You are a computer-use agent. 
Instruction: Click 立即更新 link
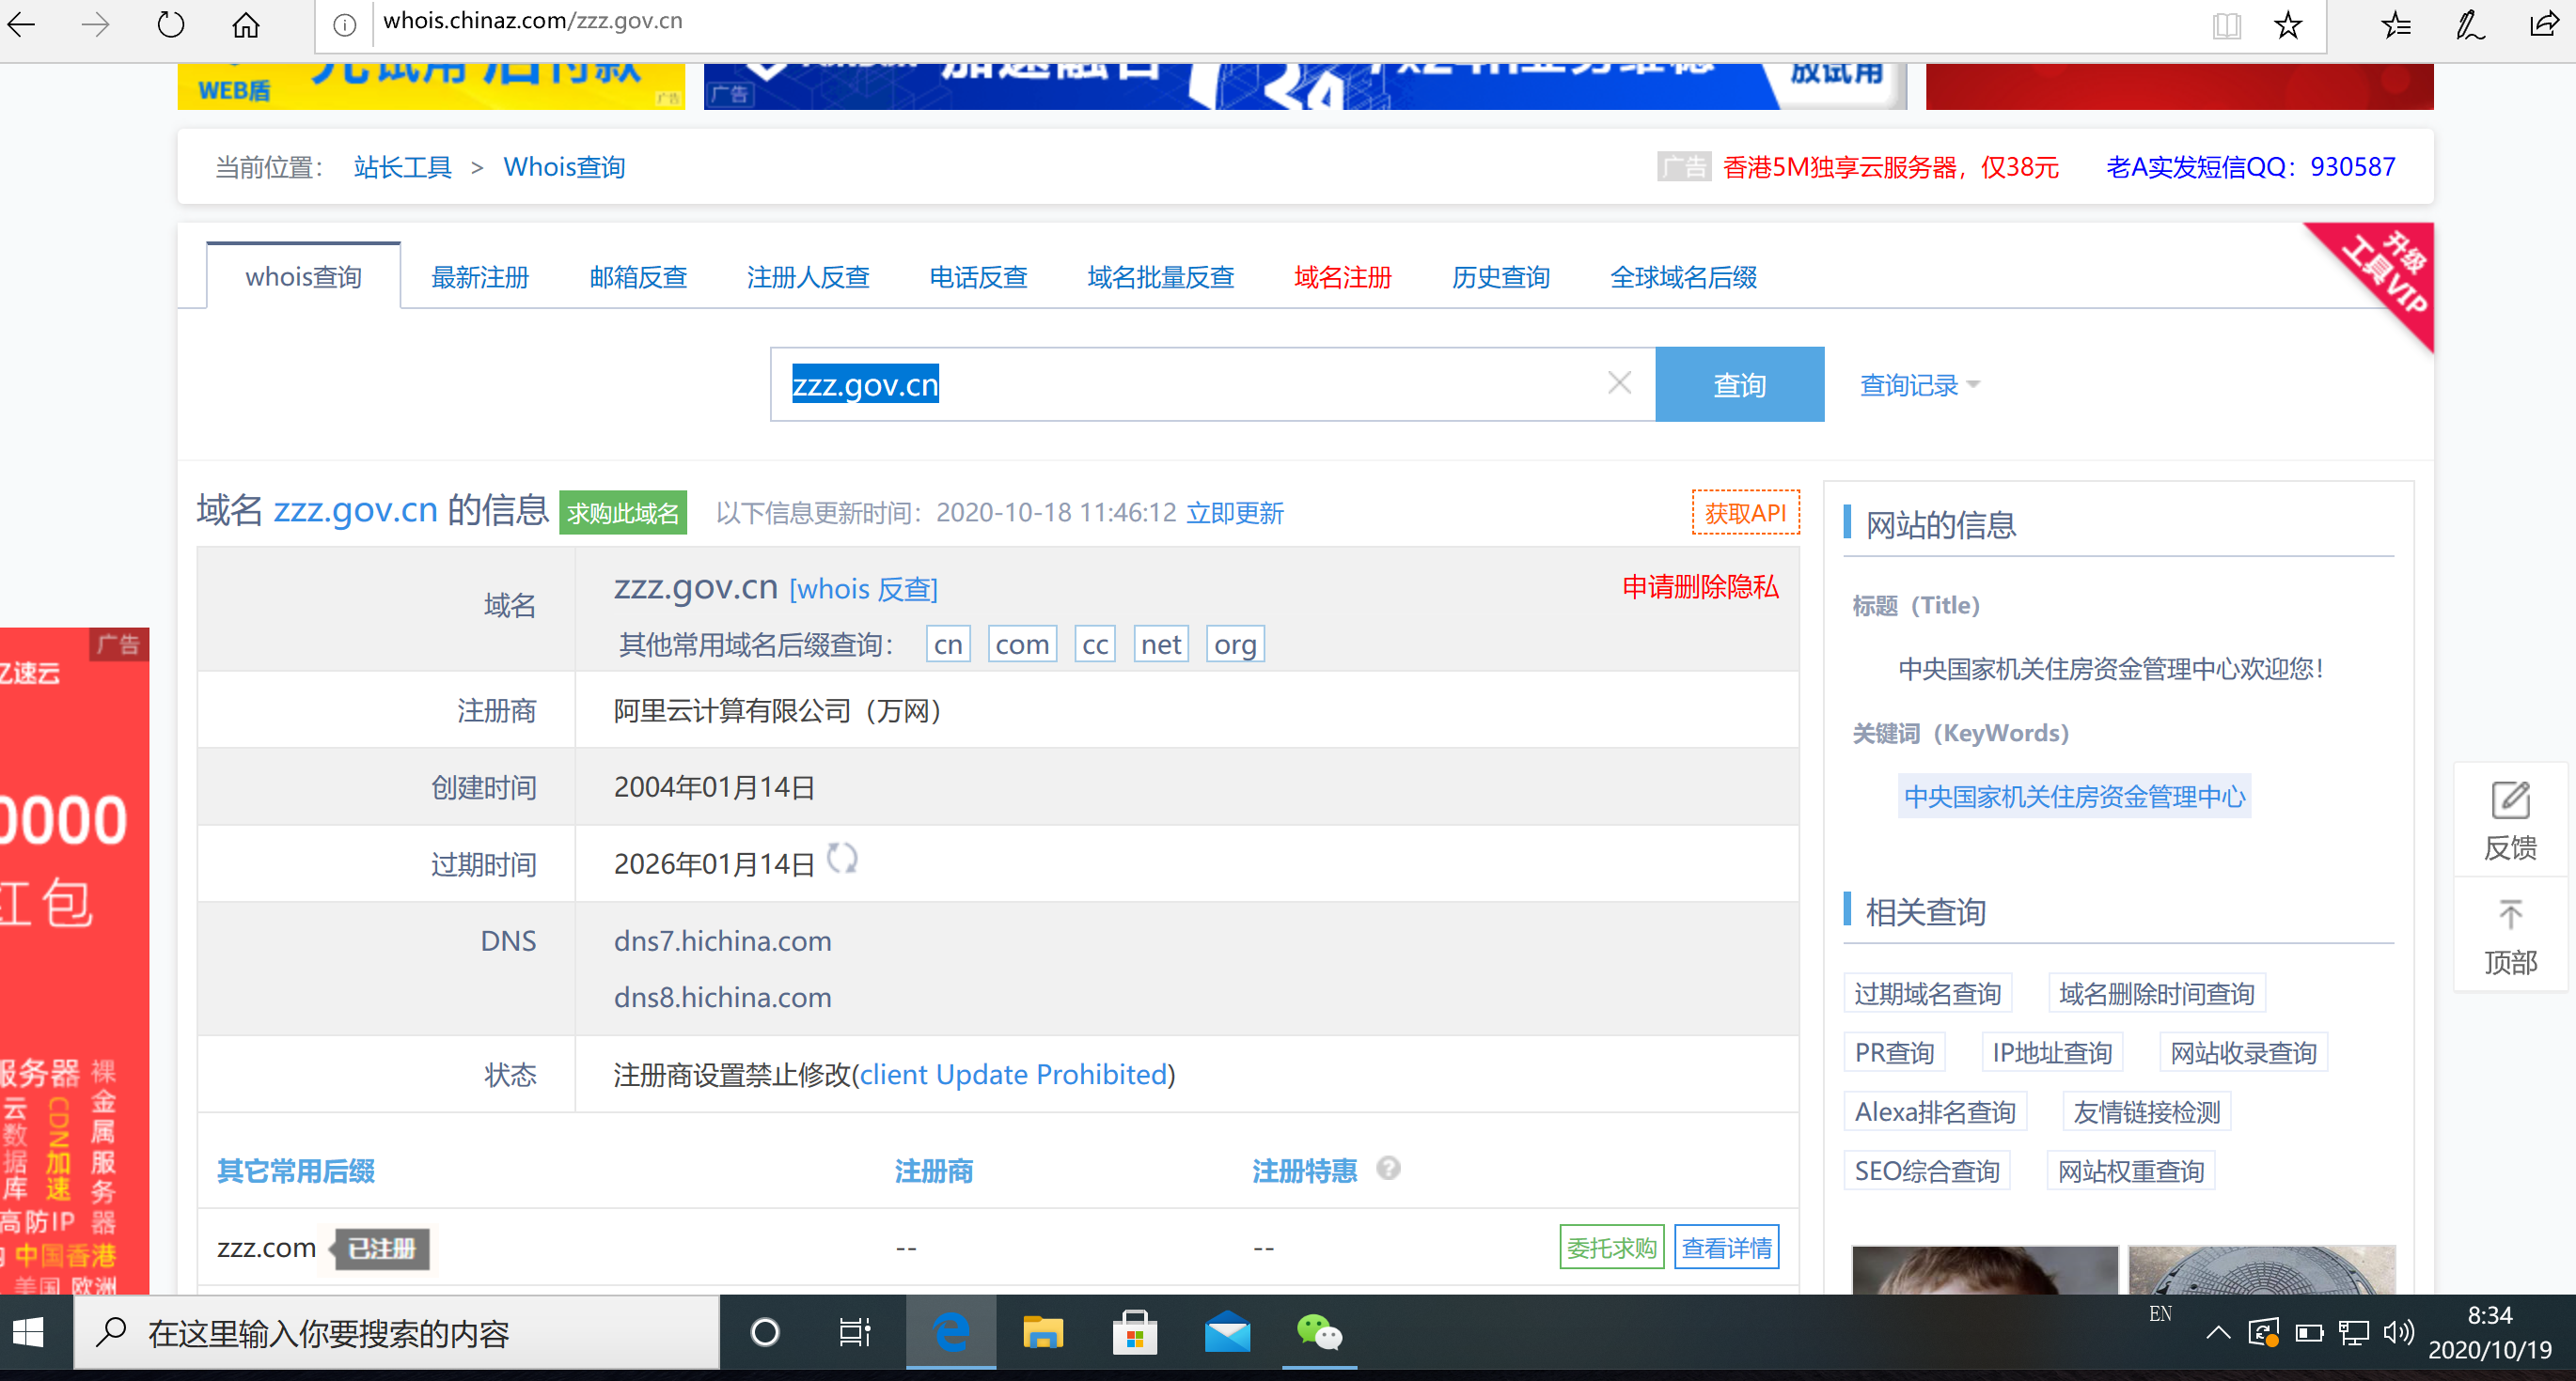(1235, 514)
